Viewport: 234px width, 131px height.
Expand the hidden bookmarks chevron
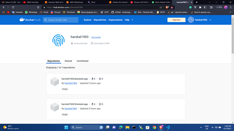(231, 12)
